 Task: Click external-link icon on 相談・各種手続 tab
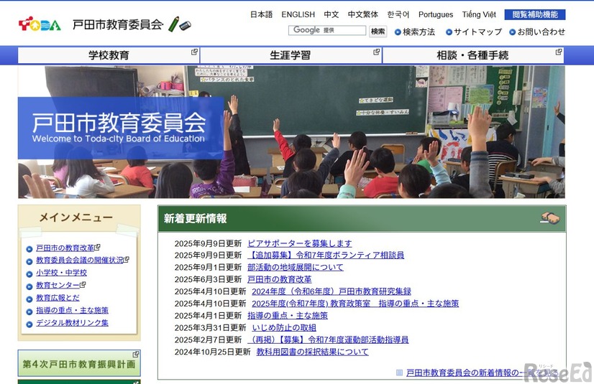pyautogui.click(x=559, y=52)
